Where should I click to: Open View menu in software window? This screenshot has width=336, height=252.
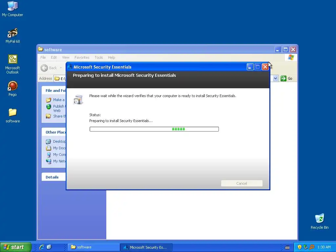coord(66,57)
